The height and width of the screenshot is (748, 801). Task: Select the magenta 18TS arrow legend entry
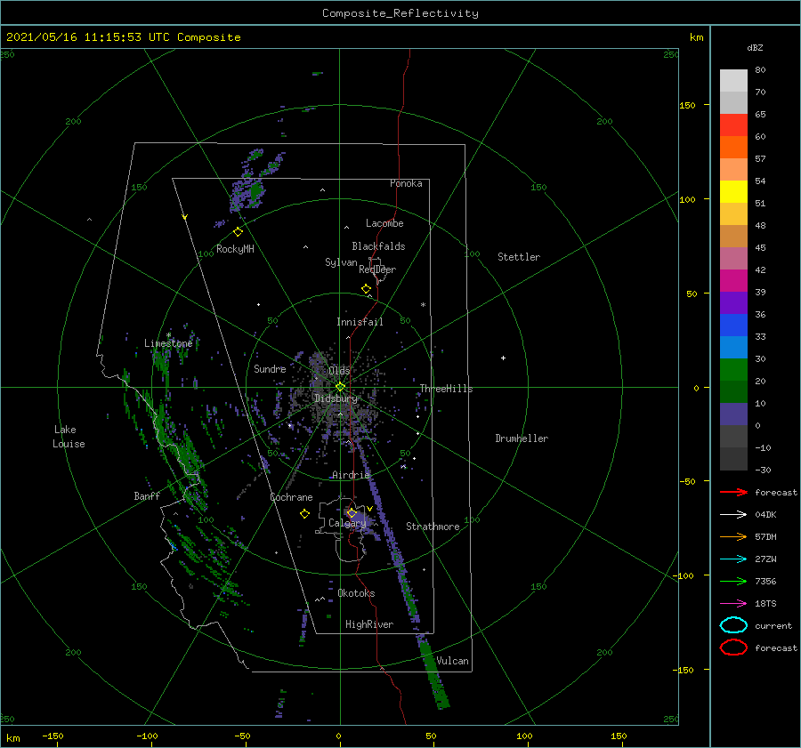click(x=733, y=603)
